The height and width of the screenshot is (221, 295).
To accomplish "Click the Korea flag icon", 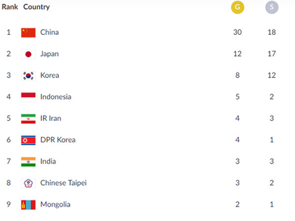I will point(28,76).
